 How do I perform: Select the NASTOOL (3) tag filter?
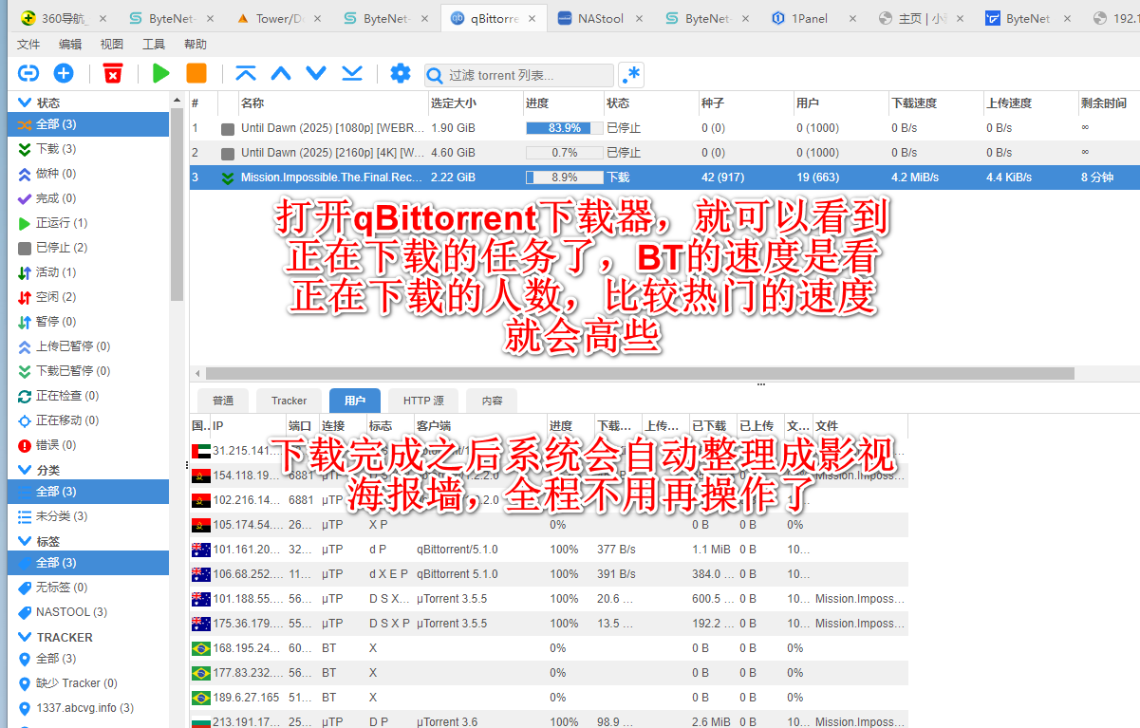pyautogui.click(x=70, y=612)
